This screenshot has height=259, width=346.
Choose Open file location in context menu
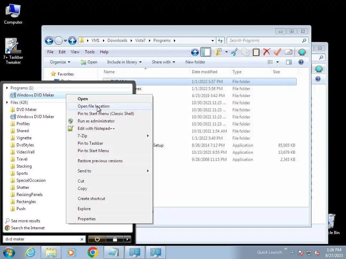point(109,106)
